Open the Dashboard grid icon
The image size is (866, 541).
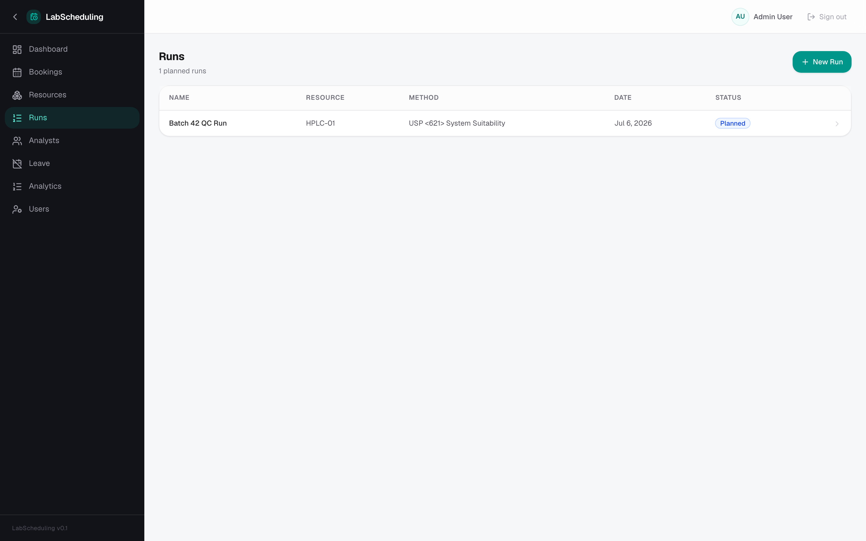[x=17, y=49]
